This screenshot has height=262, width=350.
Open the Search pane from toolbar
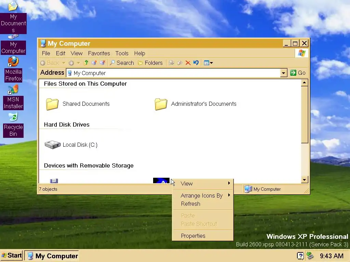coord(122,63)
